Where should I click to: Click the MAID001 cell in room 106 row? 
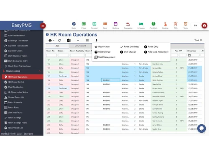pos(111,80)
